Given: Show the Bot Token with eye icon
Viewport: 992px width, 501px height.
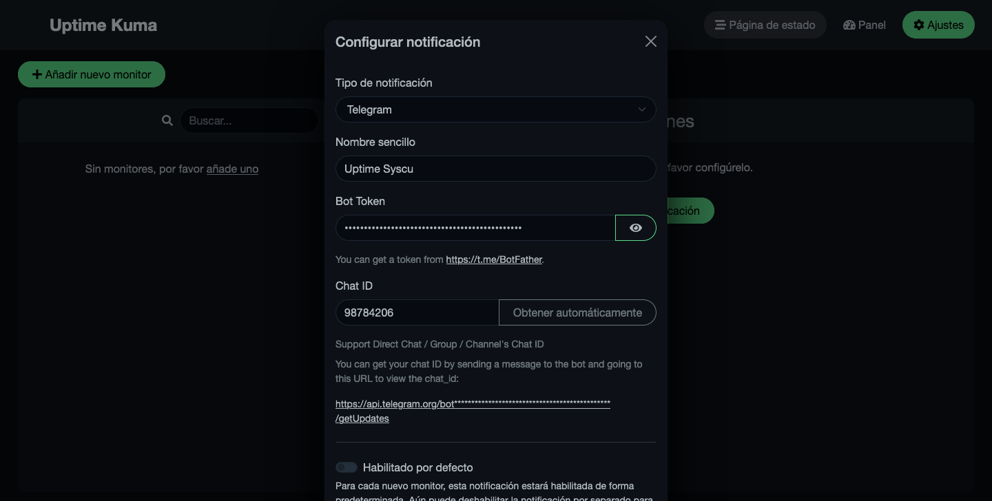Looking at the screenshot, I should 636,228.
